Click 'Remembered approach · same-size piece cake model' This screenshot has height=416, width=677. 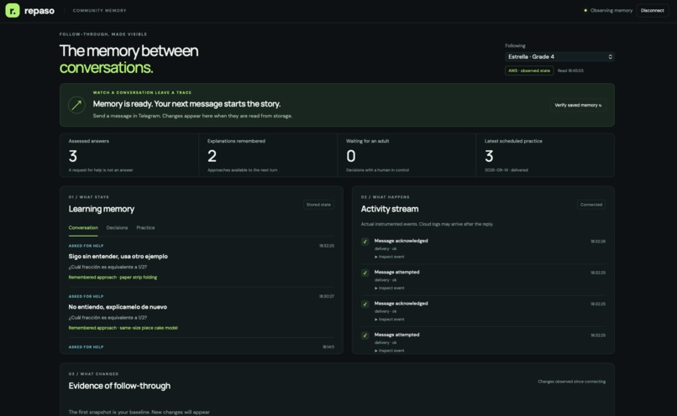coord(123,328)
